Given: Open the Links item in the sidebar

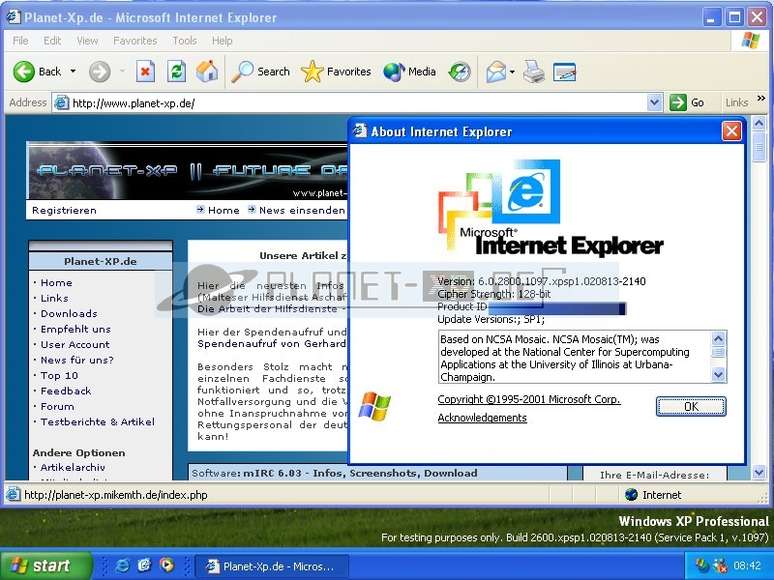Looking at the screenshot, I should click(54, 298).
